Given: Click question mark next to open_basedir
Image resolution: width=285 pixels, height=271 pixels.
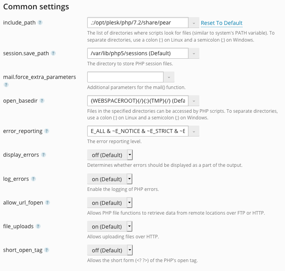Looking at the screenshot, I should click(x=42, y=101).
